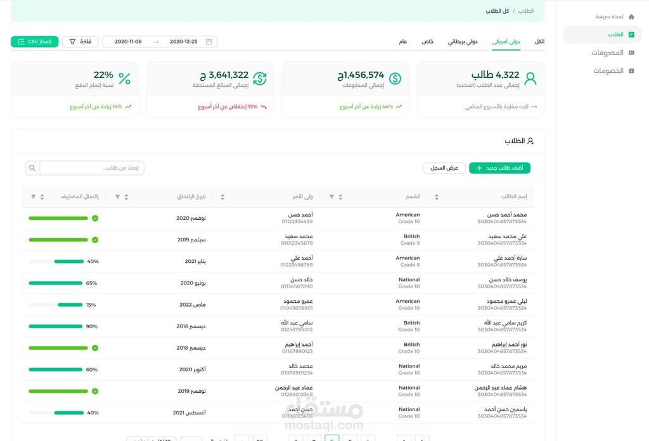This screenshot has height=441, width=649.
Task: Click إصدار CSV export button
Action: 35,42
